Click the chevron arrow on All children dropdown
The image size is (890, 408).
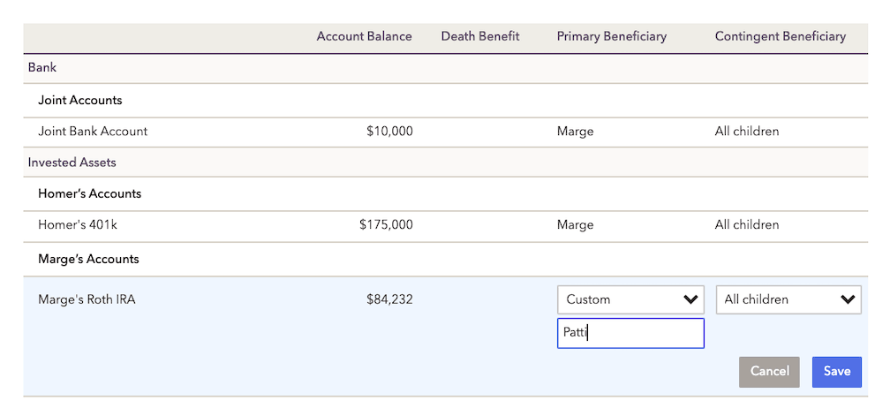pyautogui.click(x=848, y=299)
